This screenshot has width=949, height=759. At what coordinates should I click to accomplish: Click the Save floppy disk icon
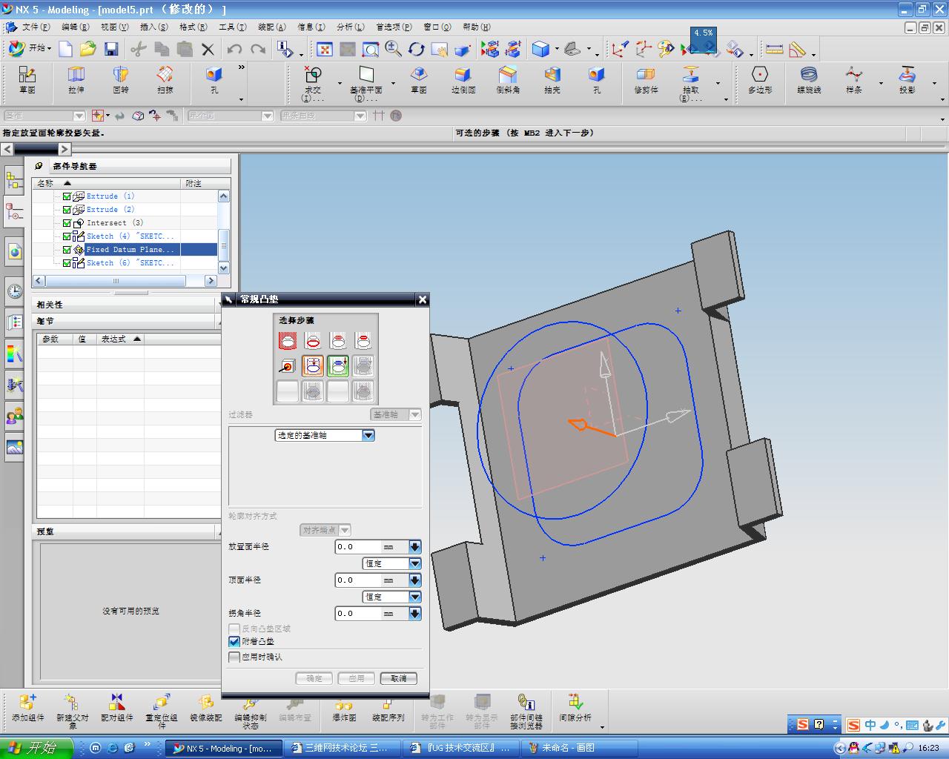point(111,50)
